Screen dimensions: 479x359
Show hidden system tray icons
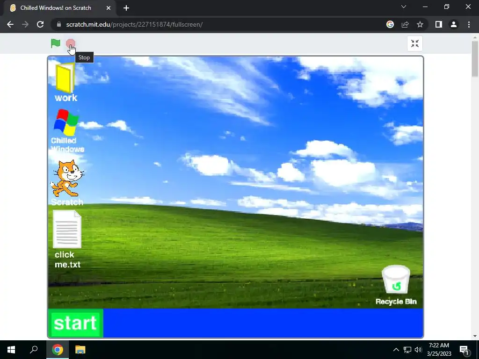click(396, 350)
